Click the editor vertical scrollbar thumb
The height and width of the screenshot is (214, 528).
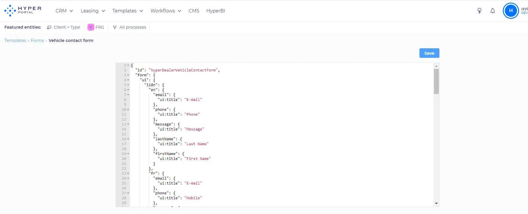point(436,82)
